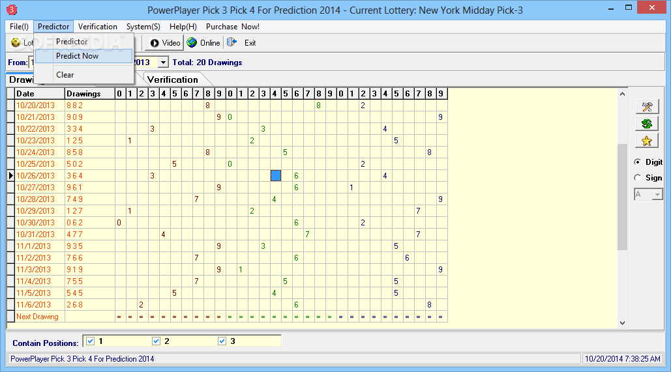Viewport: 671px width, 372px height.
Task: Select the Digit radio button
Action: click(638, 162)
